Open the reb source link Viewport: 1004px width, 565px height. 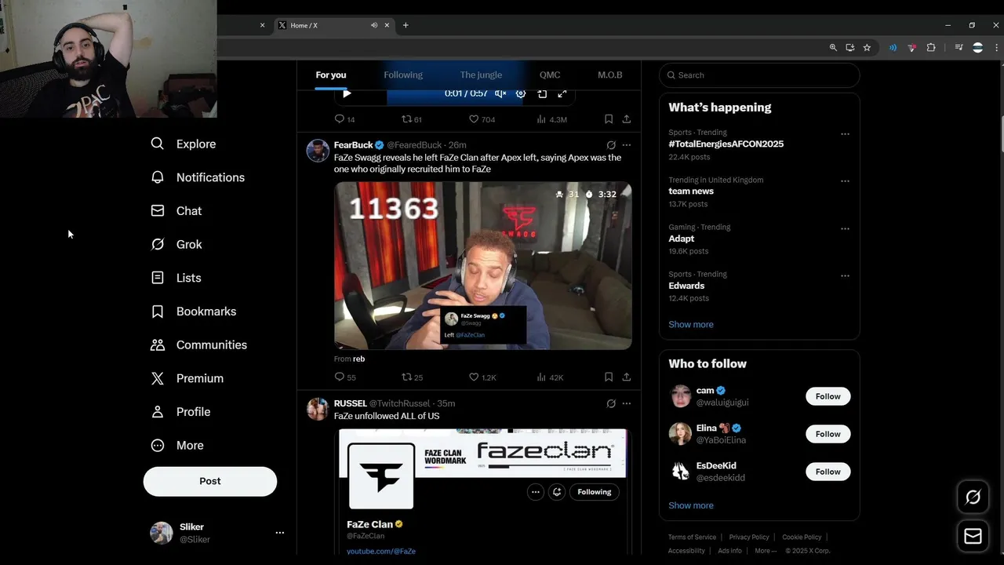pos(358,359)
